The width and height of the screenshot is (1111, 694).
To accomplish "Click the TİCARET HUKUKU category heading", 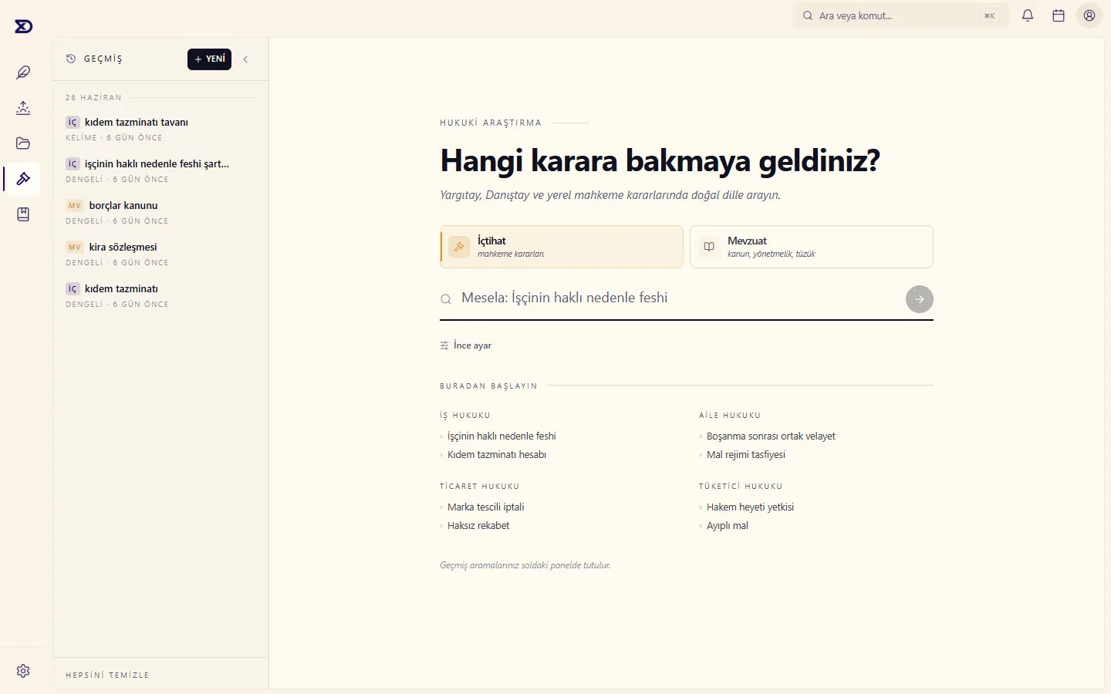I will (480, 487).
